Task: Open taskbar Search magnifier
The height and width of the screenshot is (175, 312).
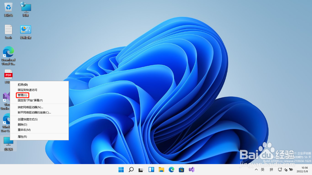Action: pyautogui.click(x=131, y=170)
